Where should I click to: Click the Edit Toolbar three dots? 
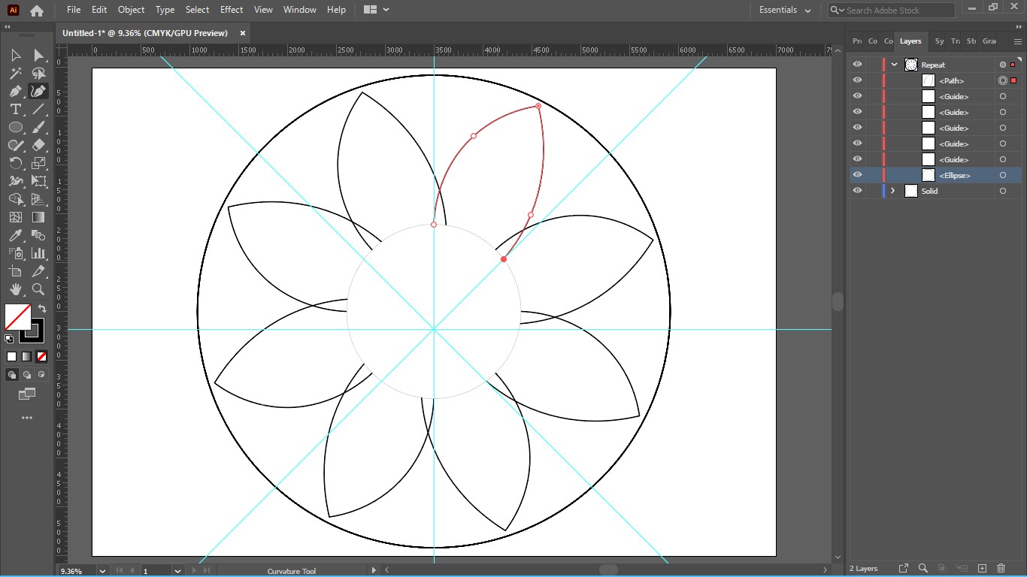[27, 418]
